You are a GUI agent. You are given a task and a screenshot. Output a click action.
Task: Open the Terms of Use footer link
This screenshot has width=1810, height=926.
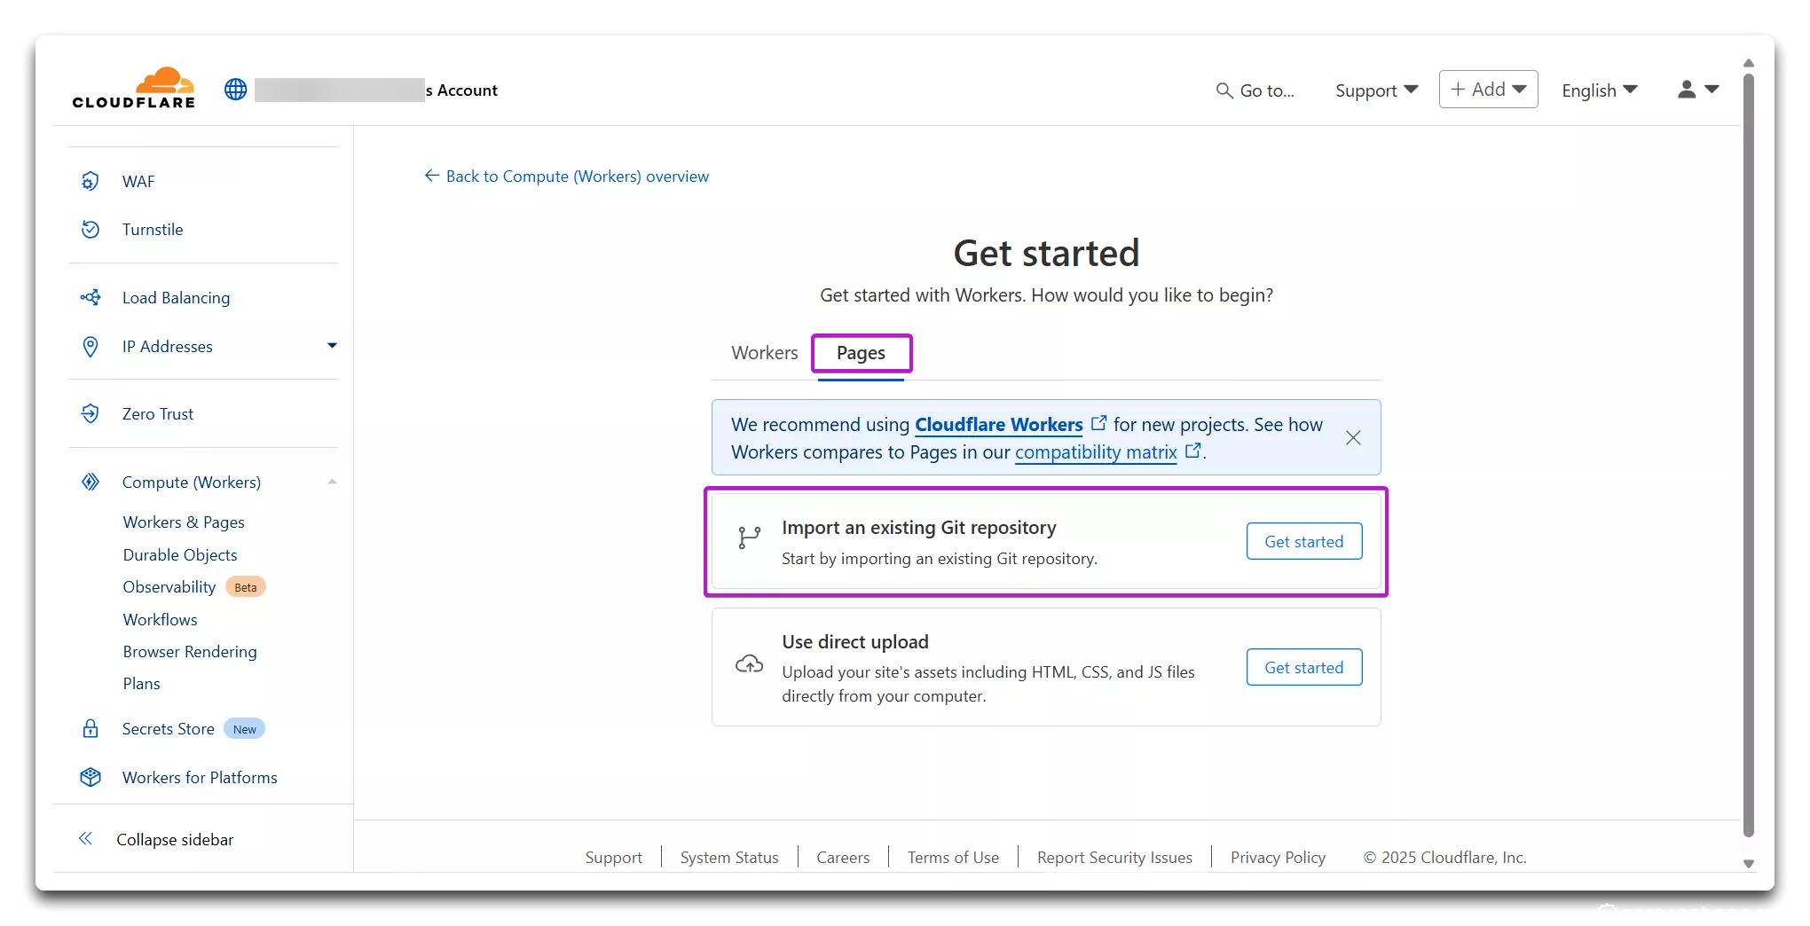click(953, 857)
